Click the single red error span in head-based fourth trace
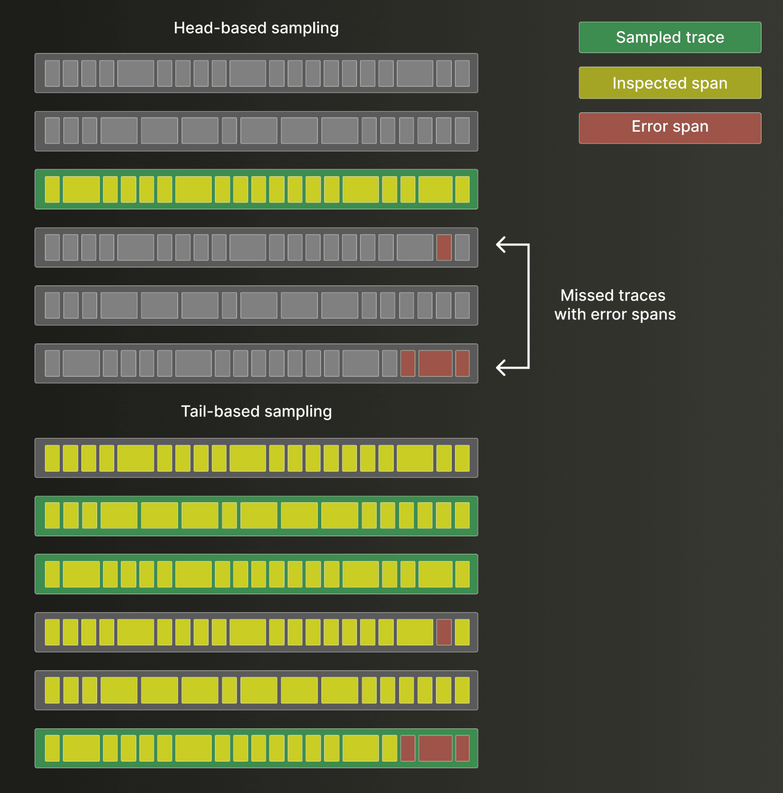 pyautogui.click(x=443, y=248)
